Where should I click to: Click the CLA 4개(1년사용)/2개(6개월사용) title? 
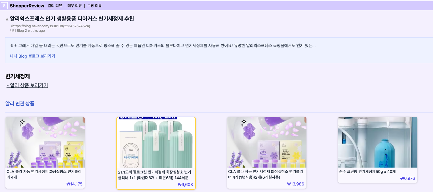[x=266, y=174]
